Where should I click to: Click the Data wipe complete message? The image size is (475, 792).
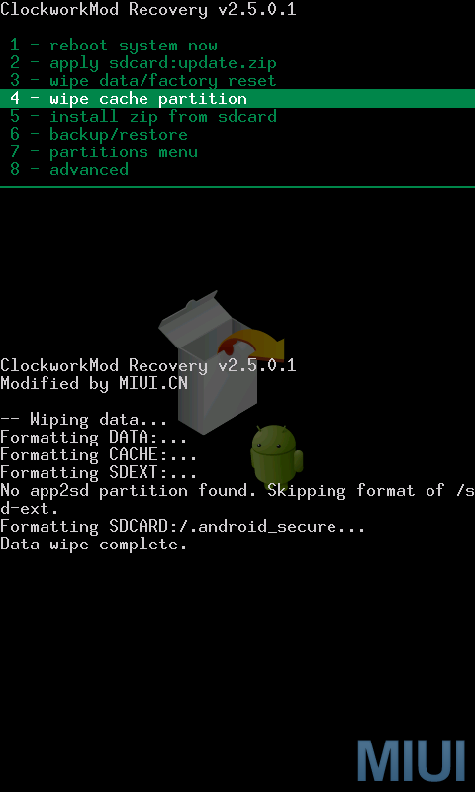[x=94, y=544]
